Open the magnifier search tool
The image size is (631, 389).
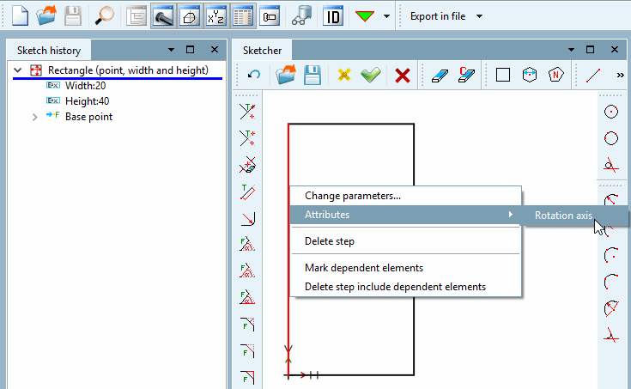click(105, 16)
